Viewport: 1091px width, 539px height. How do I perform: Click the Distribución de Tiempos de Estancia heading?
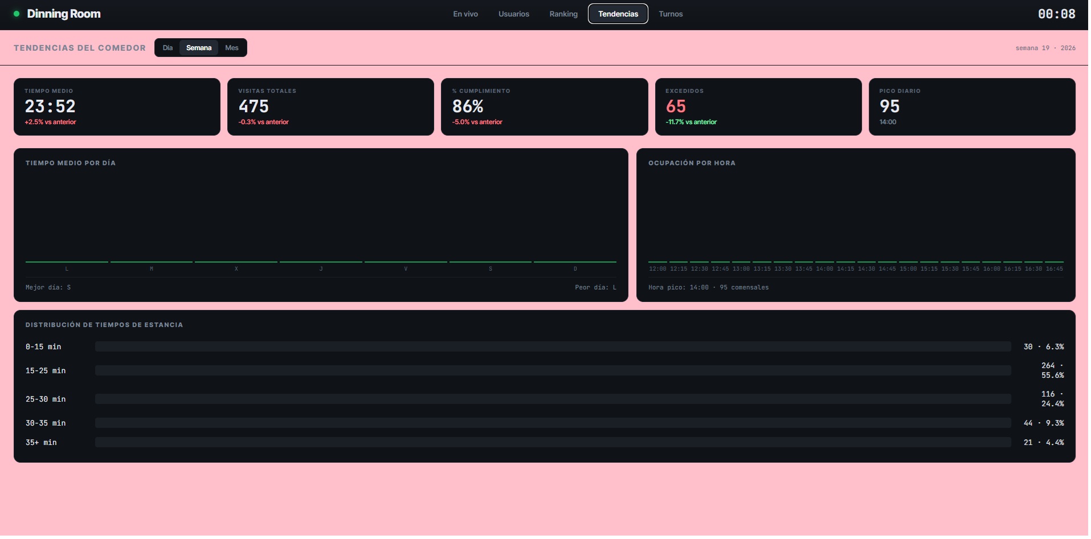[105, 325]
